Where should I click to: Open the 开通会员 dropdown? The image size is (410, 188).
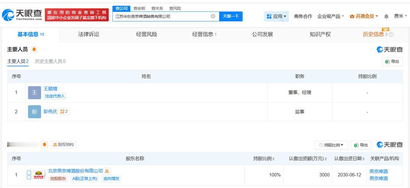[x=364, y=16]
